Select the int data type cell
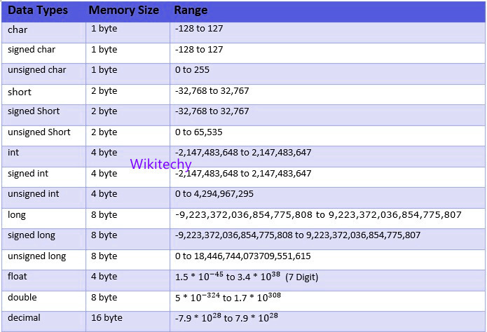This screenshot has width=487, height=332. click(14, 152)
